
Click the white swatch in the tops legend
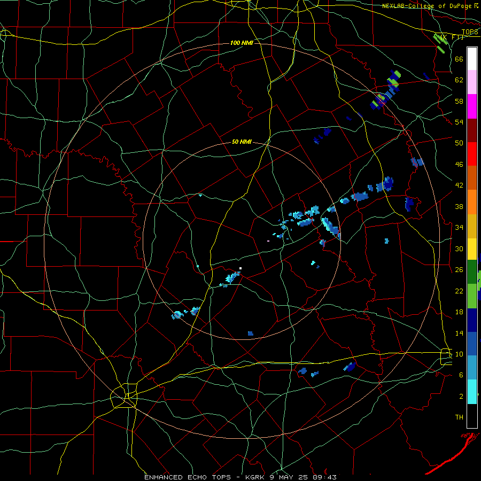tap(472, 59)
